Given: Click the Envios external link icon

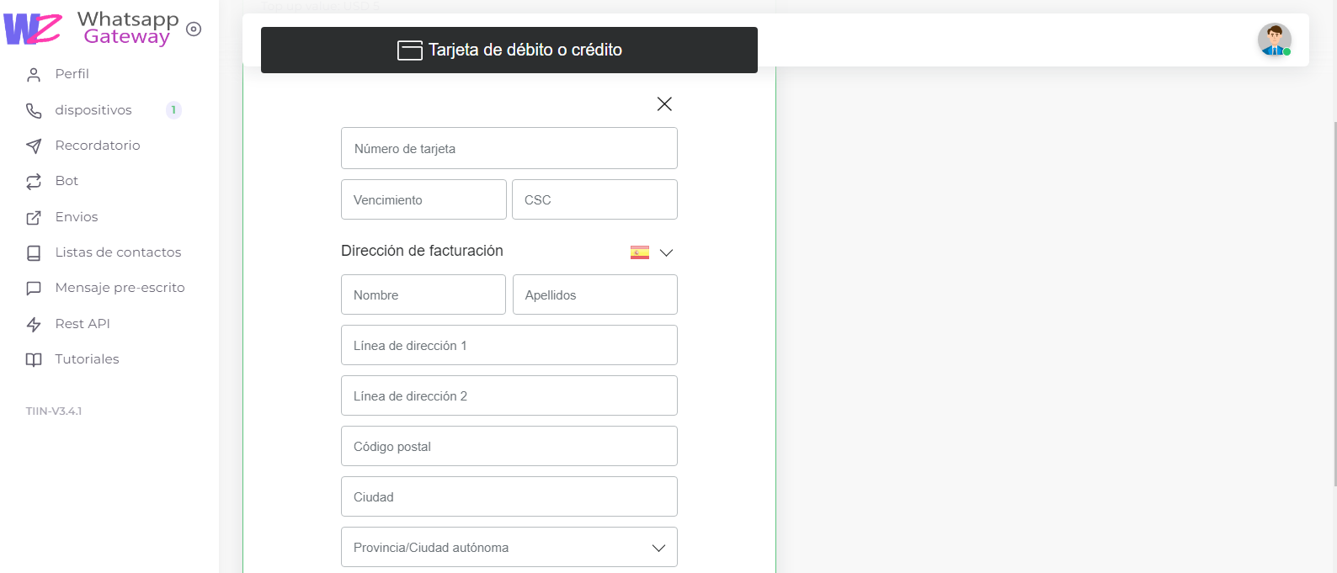Looking at the screenshot, I should 34,218.
